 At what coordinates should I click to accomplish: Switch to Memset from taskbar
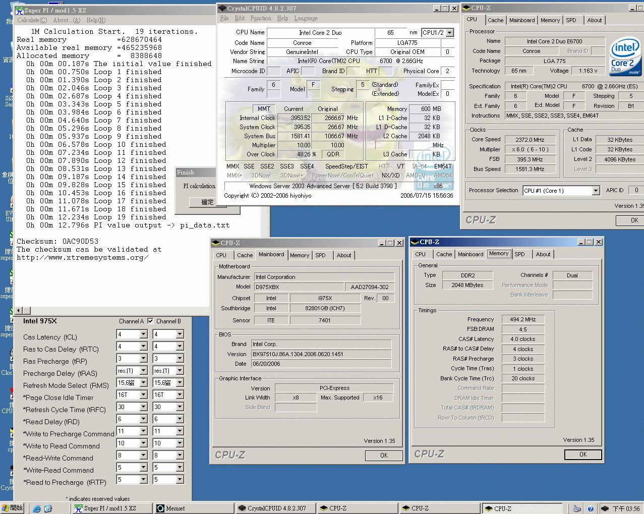click(x=194, y=508)
